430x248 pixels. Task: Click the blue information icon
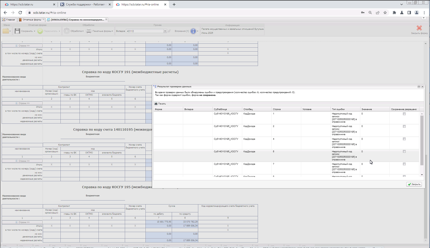click(x=193, y=31)
